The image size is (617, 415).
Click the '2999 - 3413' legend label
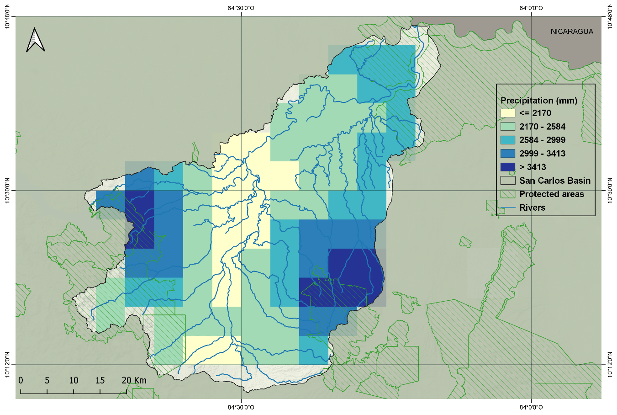point(543,154)
